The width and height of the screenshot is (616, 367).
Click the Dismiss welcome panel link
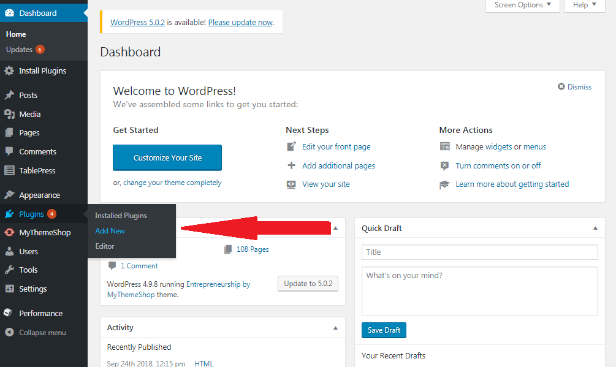click(x=579, y=87)
